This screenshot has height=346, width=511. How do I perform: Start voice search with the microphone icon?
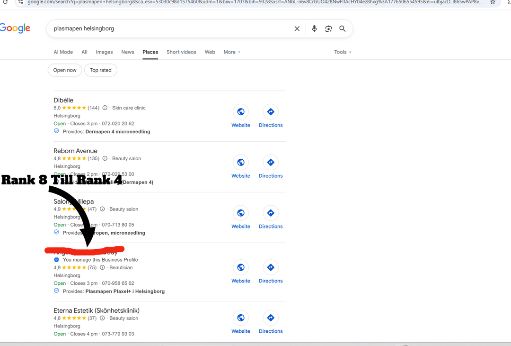pos(314,29)
